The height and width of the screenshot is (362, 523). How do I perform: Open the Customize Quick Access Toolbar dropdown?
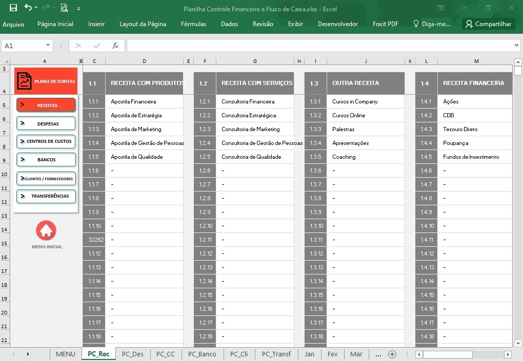(x=79, y=9)
